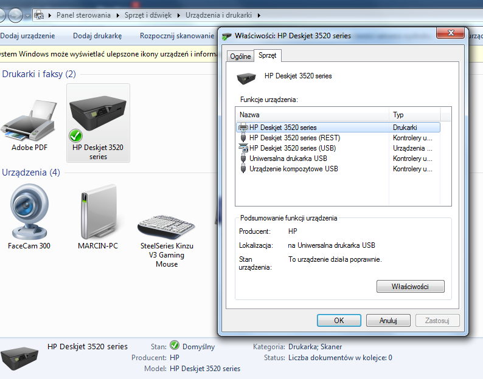Open the recent pages arrow next to navigation buttons
This screenshot has width=483, height=379.
pos(27,15)
